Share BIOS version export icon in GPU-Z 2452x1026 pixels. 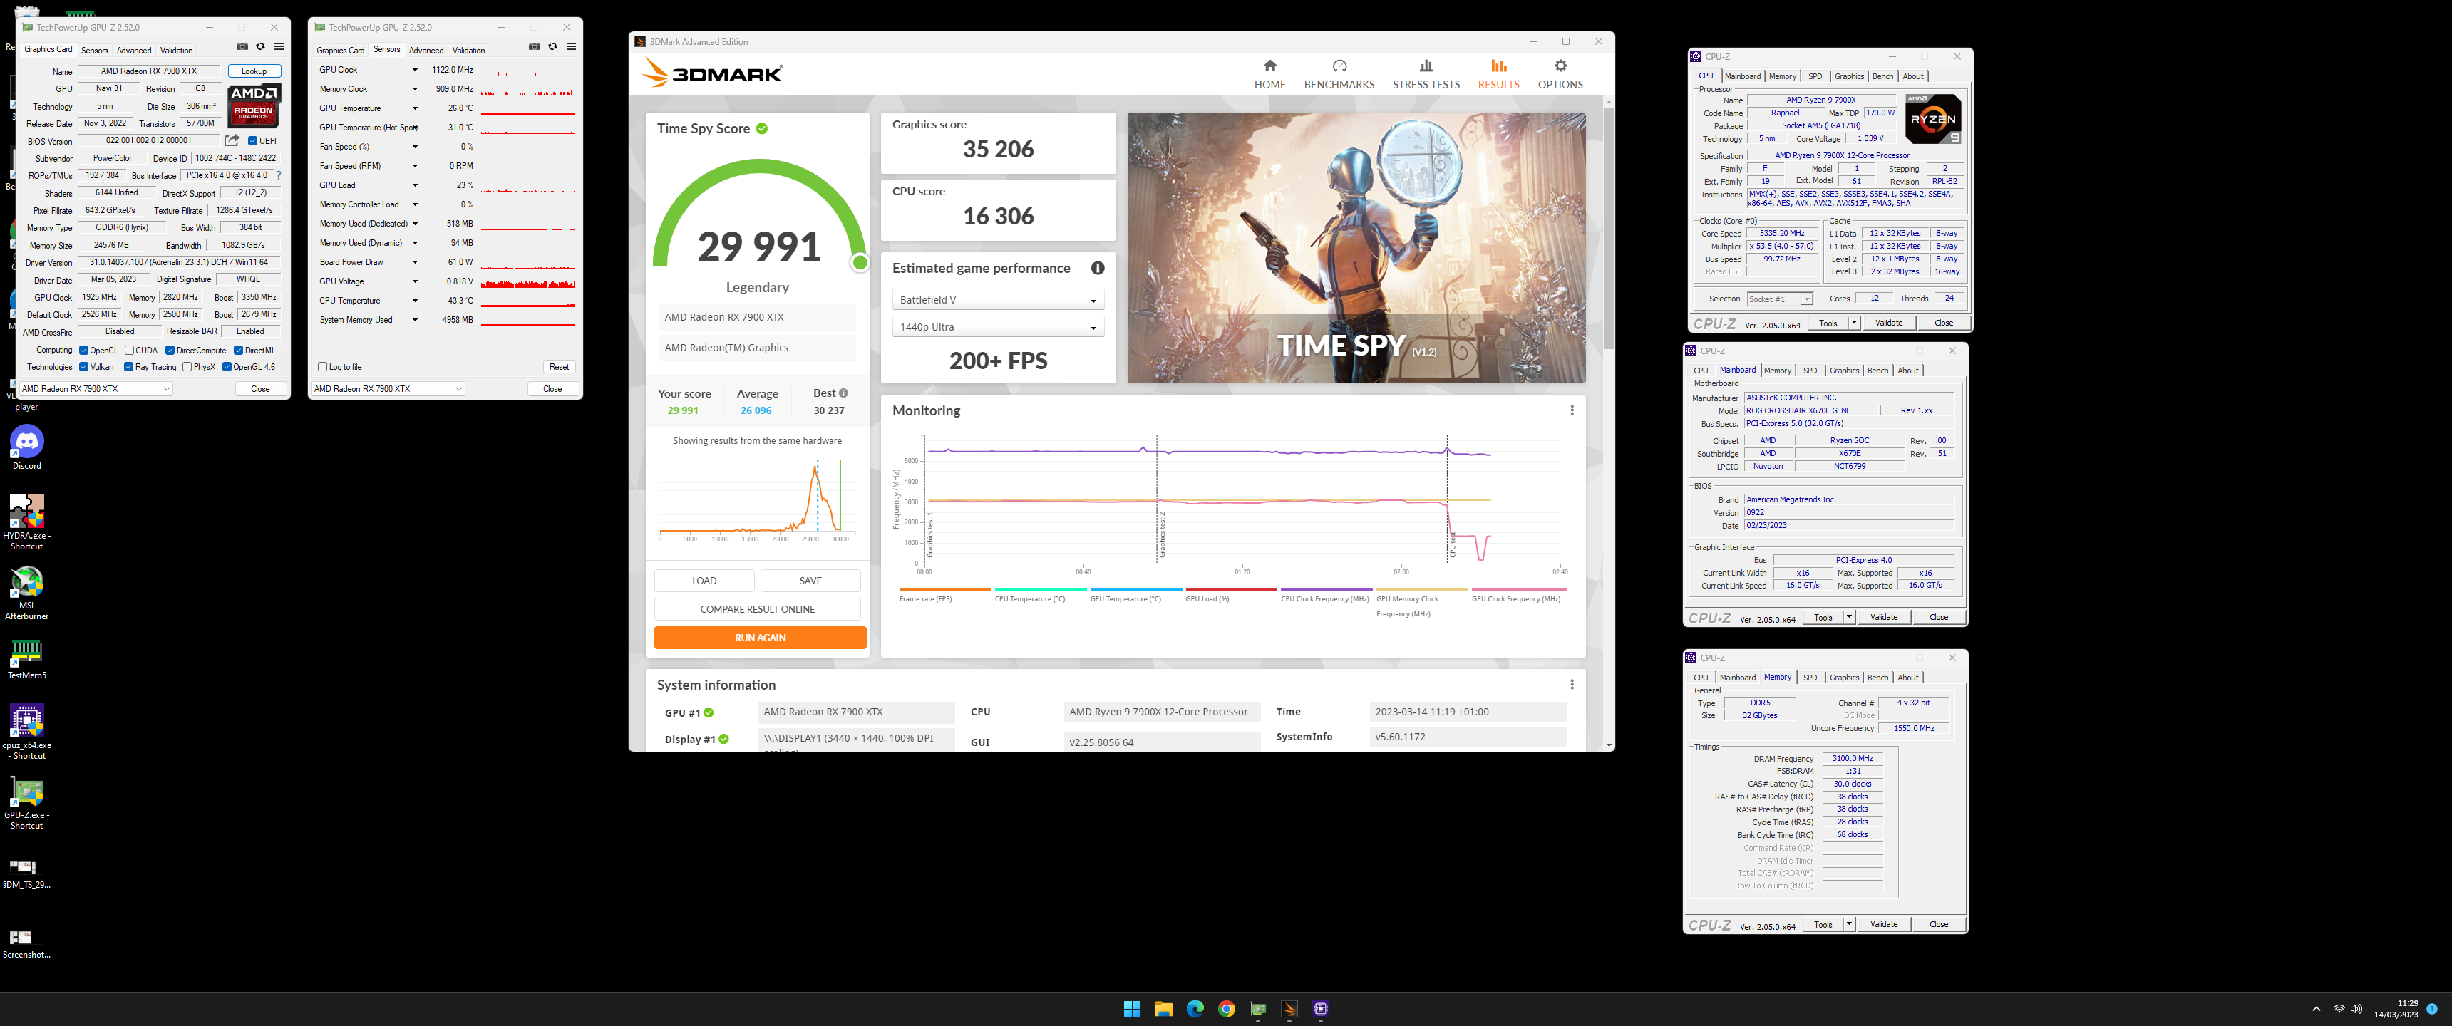click(x=232, y=140)
